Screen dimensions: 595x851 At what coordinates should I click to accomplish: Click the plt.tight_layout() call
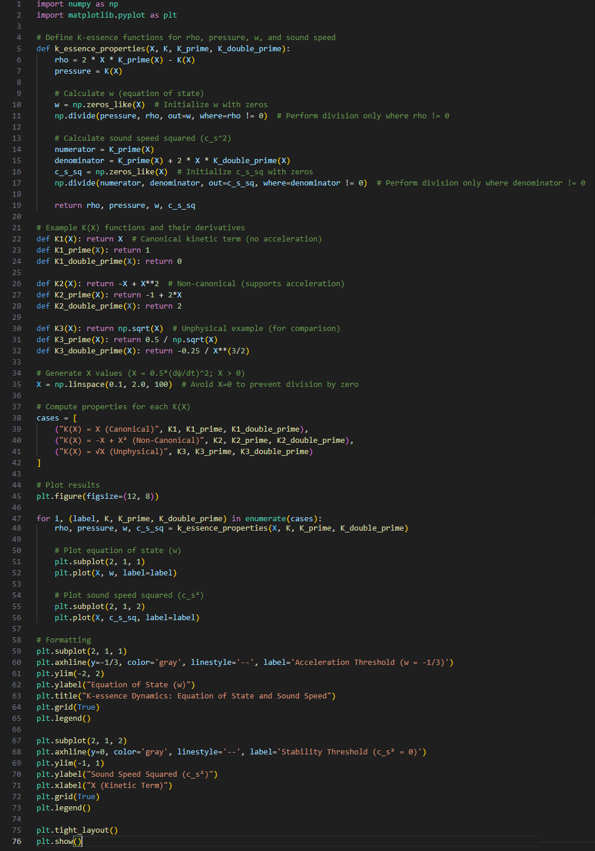[77, 830]
